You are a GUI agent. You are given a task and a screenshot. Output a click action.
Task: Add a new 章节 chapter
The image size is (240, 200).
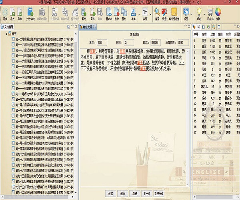click(92, 14)
